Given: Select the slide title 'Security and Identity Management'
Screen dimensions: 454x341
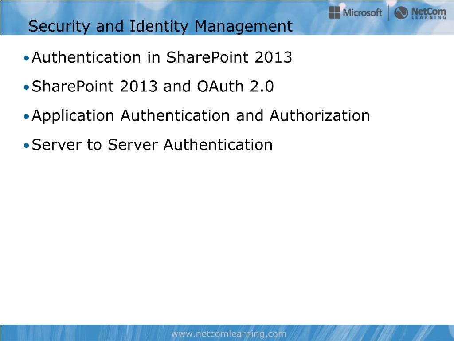Looking at the screenshot, I should 160,26.
